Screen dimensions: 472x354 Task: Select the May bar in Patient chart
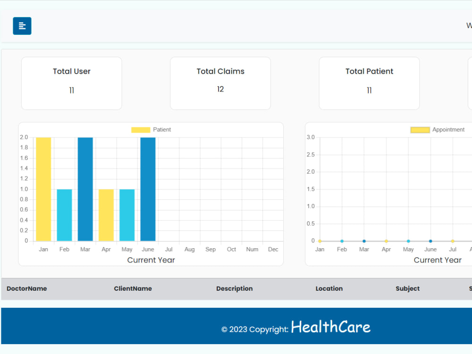click(127, 215)
